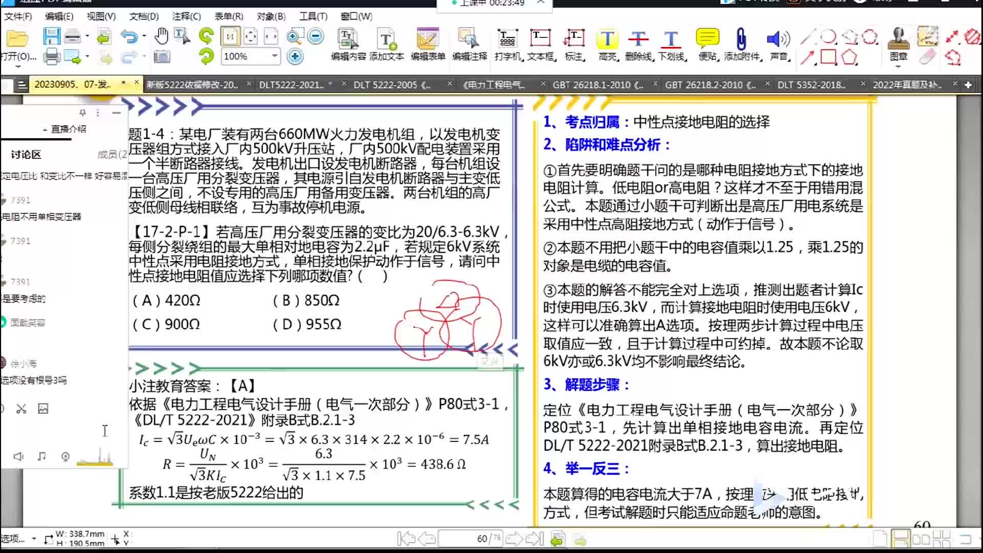Viewport: 983px width, 553px height.
Task: Click the Snapshot camera icon
Action: point(162,57)
